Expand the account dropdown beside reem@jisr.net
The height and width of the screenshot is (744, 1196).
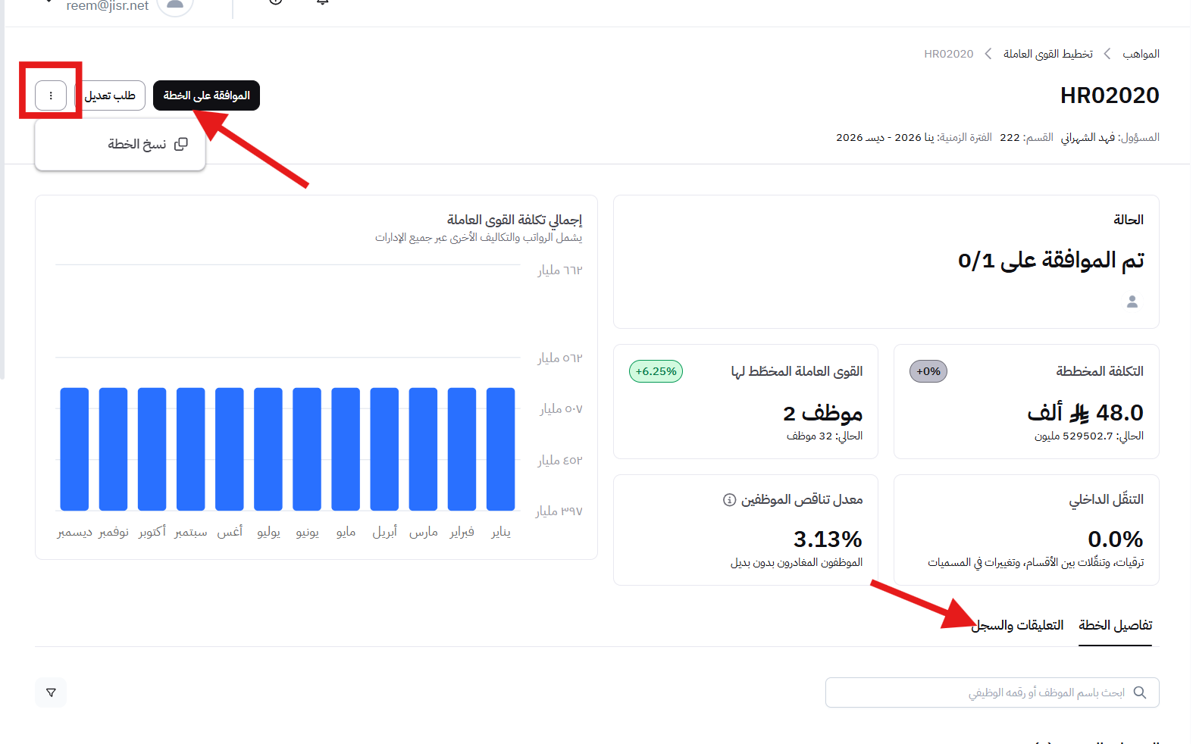point(49,2)
